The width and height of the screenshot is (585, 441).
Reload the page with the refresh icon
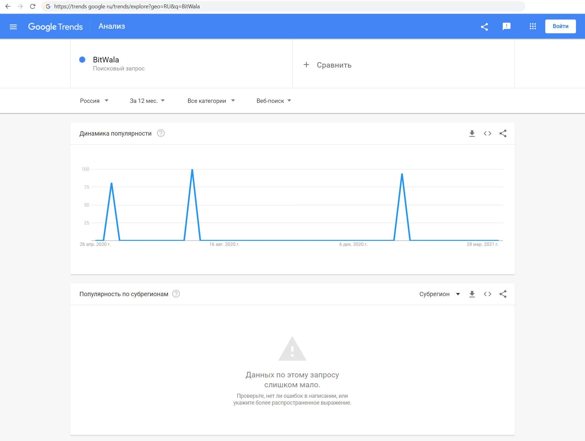point(32,6)
